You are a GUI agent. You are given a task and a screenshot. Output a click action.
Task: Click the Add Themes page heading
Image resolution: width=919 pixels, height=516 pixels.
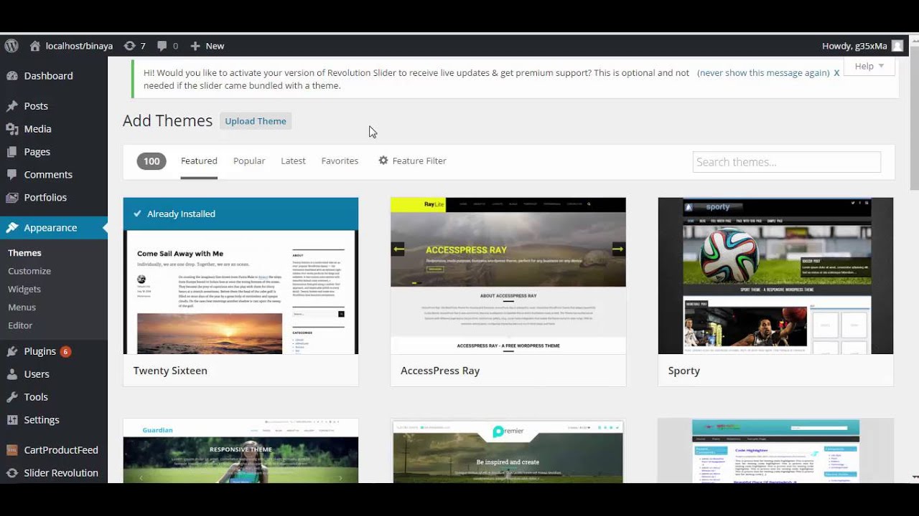coord(167,120)
